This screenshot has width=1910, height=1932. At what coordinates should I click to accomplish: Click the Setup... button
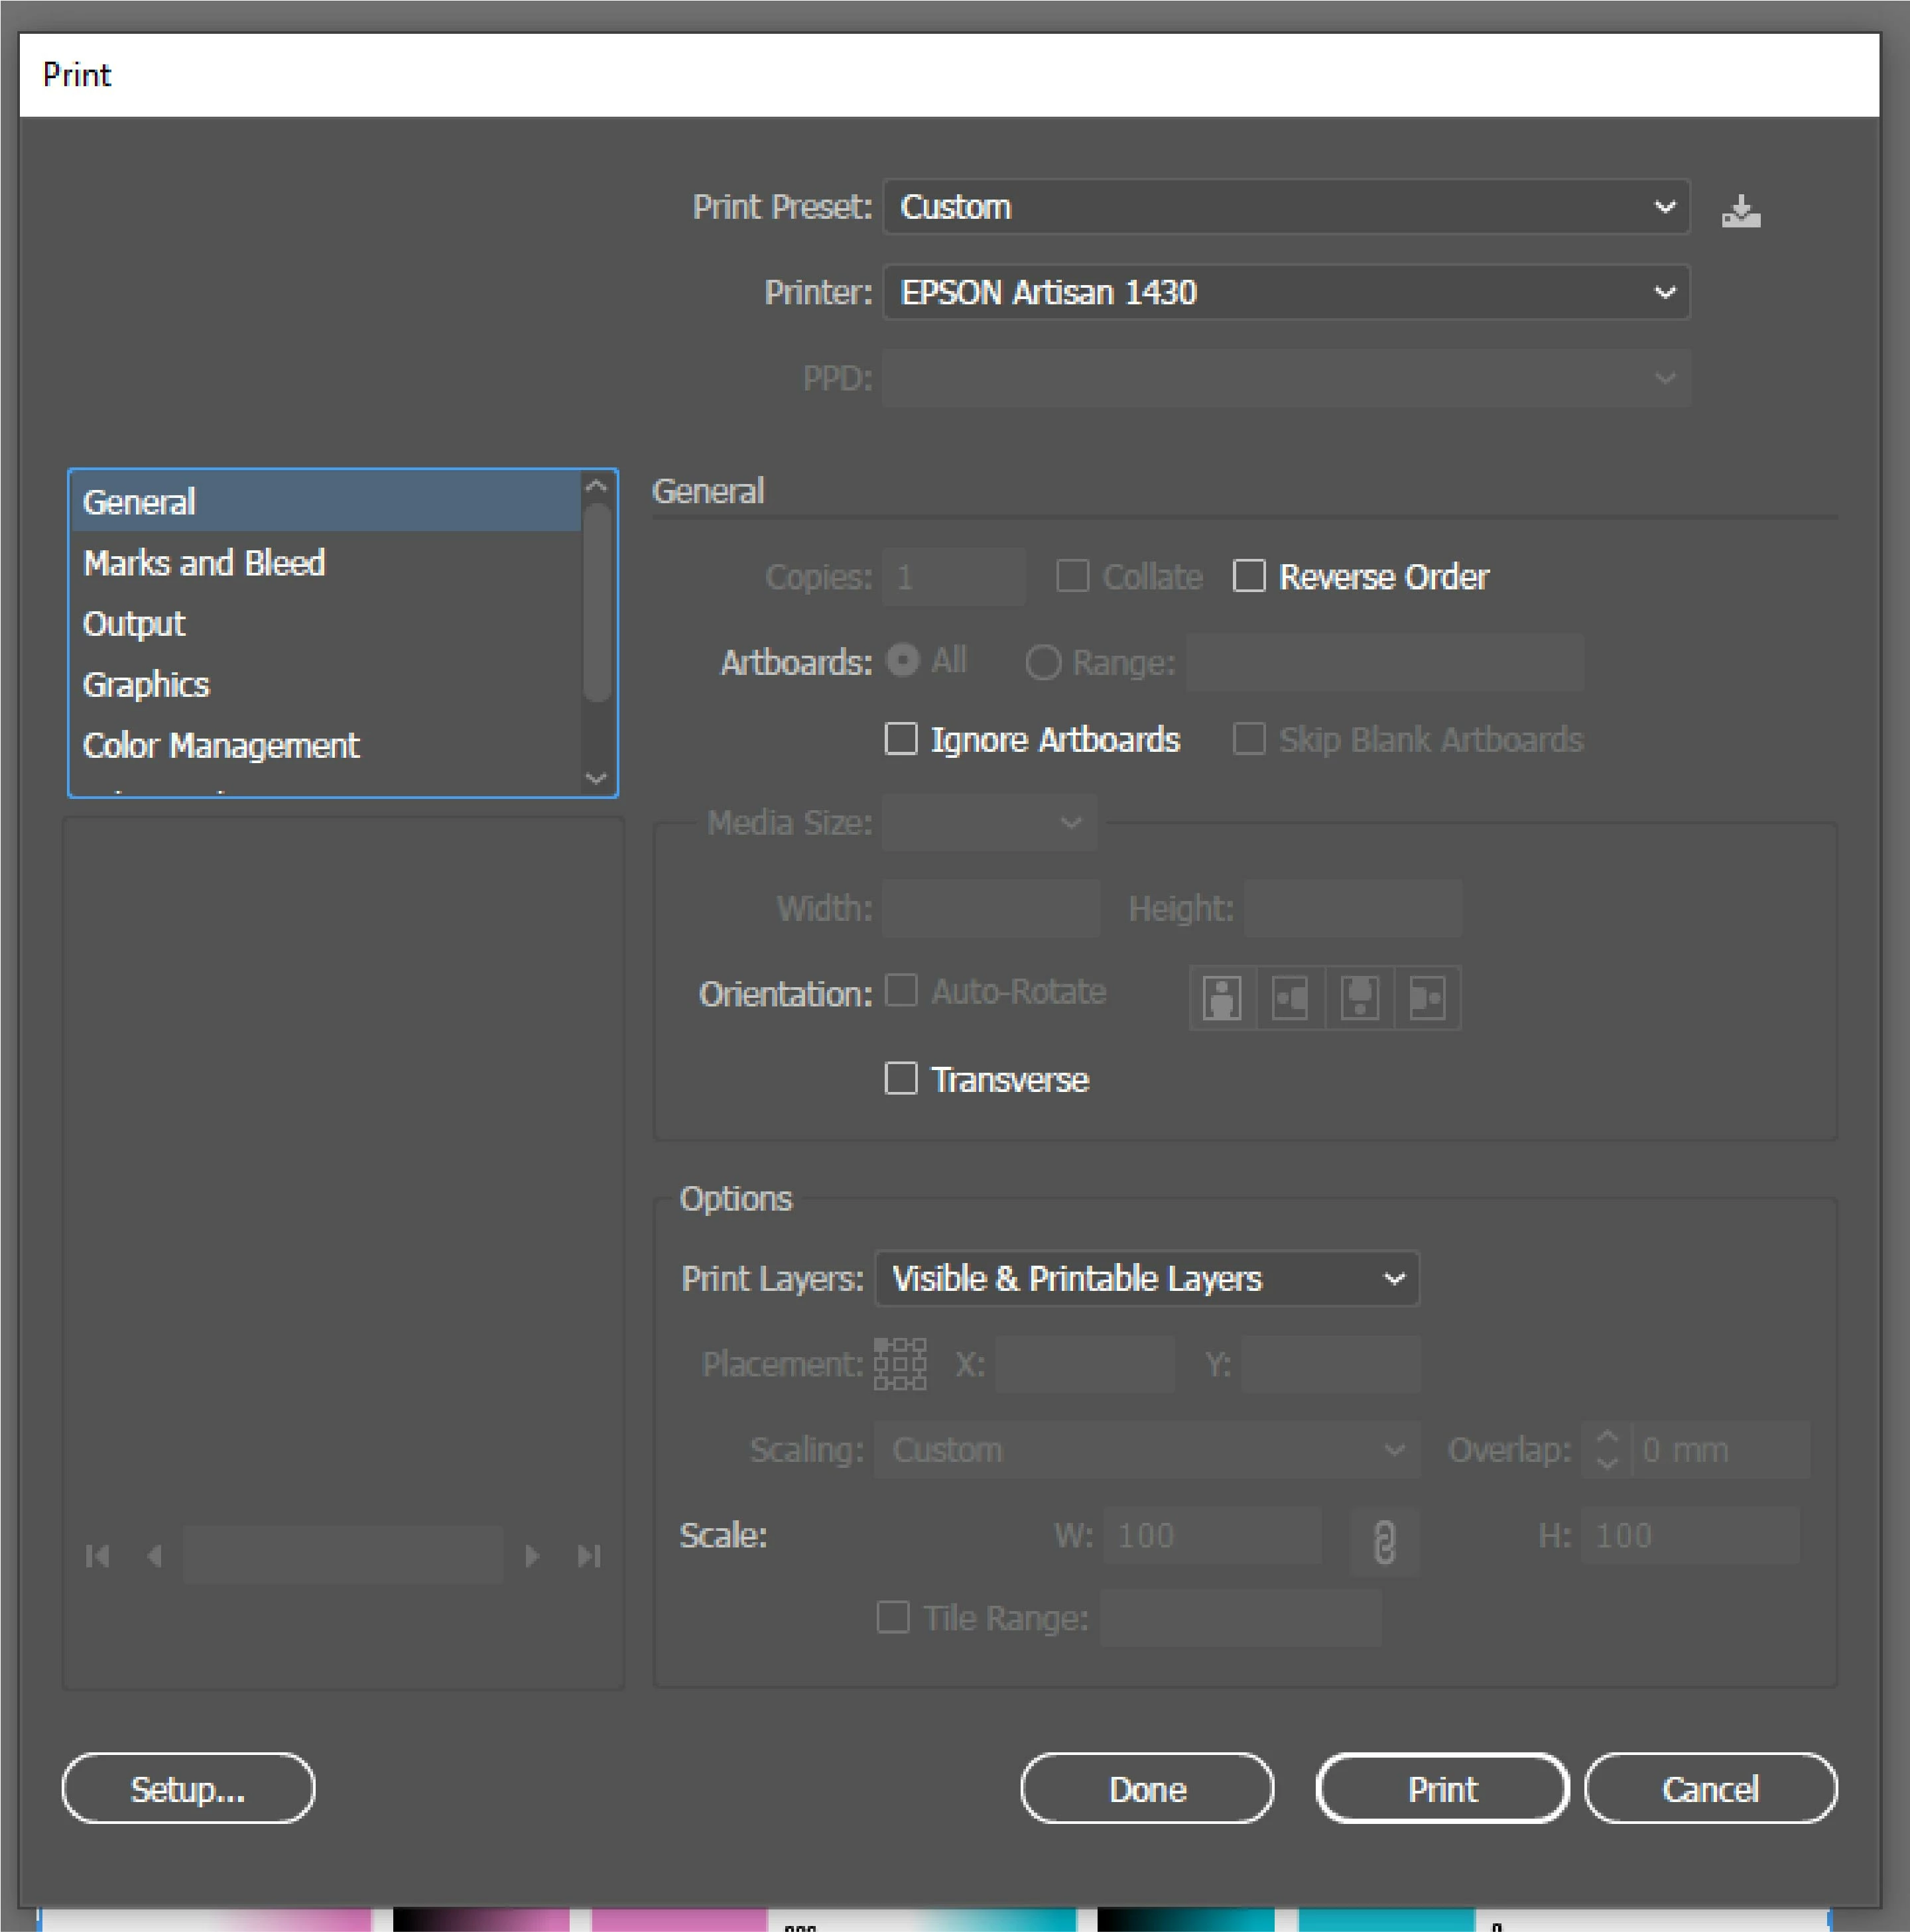click(188, 1789)
